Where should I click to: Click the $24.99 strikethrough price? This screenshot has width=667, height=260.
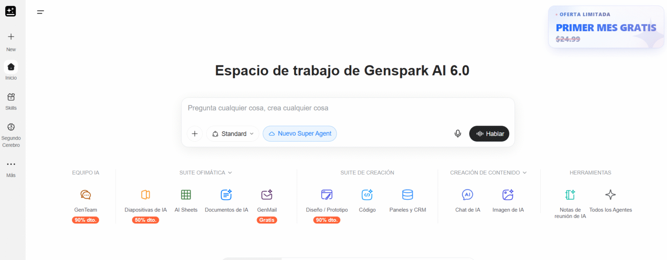click(x=568, y=39)
